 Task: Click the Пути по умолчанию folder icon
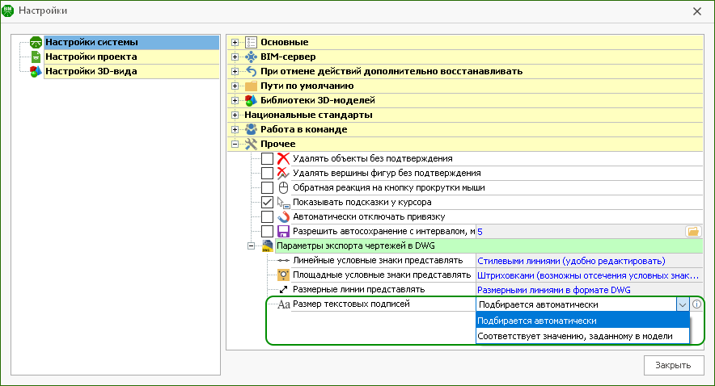pos(251,86)
